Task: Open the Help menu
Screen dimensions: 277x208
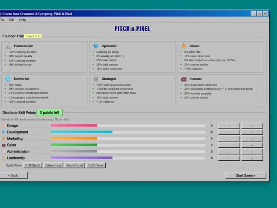Action: point(22,20)
